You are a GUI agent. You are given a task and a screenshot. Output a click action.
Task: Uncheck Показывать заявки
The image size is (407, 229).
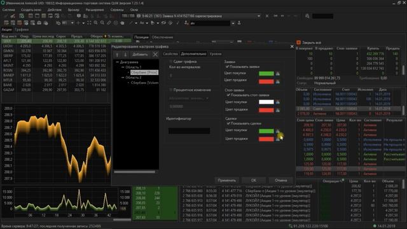(x=228, y=67)
